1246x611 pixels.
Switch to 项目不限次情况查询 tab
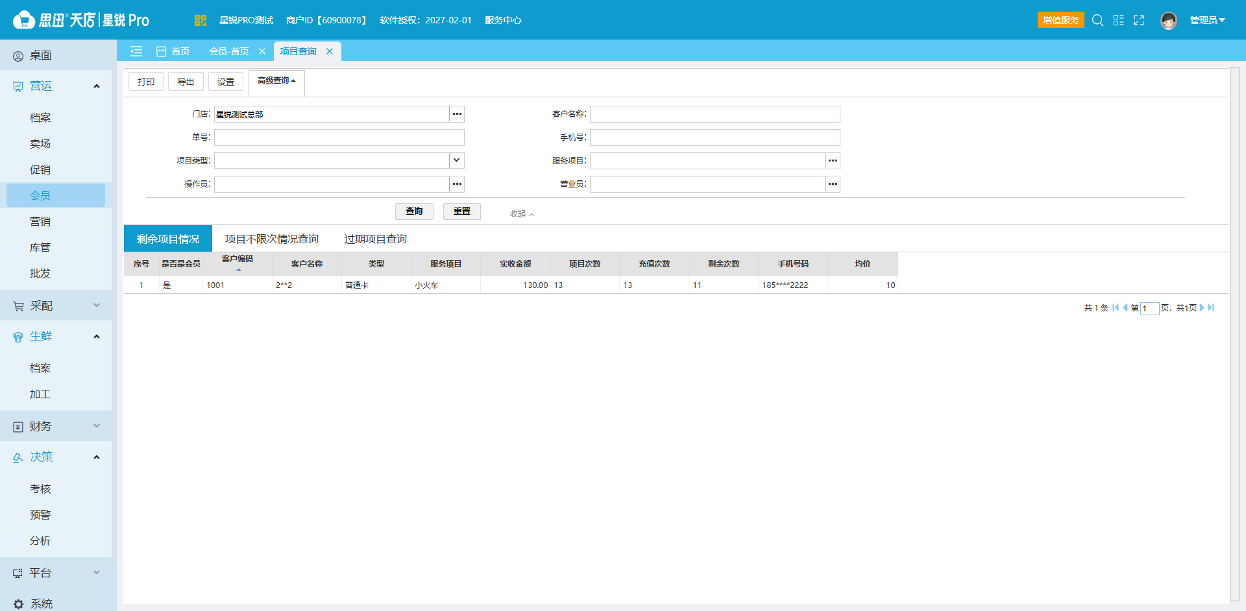click(272, 239)
